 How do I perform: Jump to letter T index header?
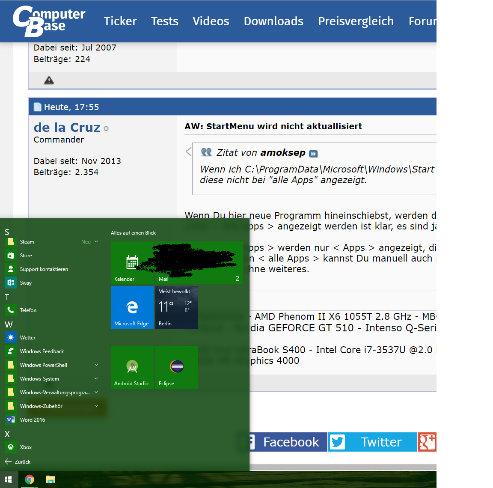(7, 297)
